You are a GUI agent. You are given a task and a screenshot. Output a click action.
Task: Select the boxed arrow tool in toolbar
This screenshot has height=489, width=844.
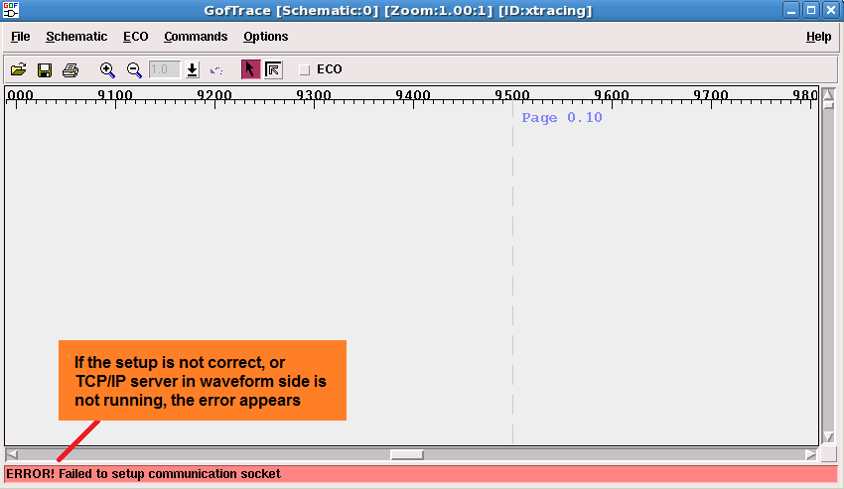tap(274, 69)
